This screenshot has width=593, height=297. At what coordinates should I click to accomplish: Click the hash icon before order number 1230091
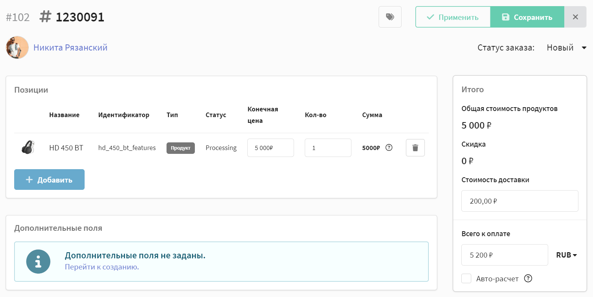click(x=46, y=17)
